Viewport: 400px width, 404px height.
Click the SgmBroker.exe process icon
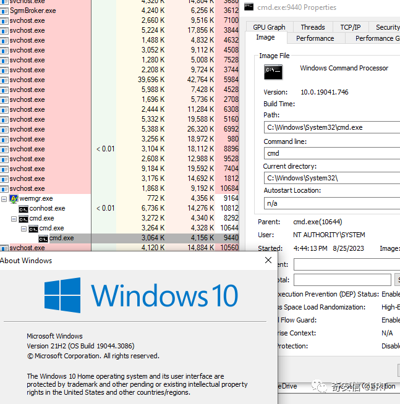point(4,11)
